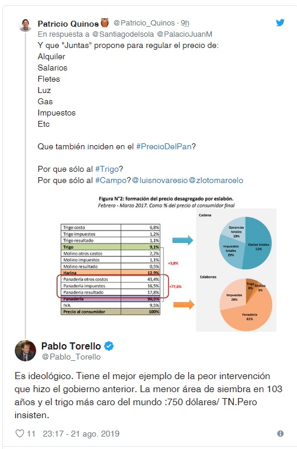Open @PalacioJuanM reply mention
297x449 pixels.
point(185,34)
